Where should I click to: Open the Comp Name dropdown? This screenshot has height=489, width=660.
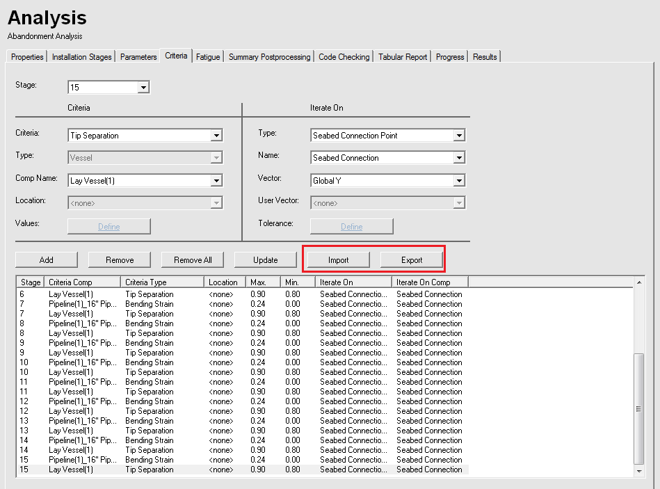(x=216, y=181)
